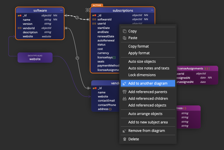Click Apply format in the menu

pos(139,53)
